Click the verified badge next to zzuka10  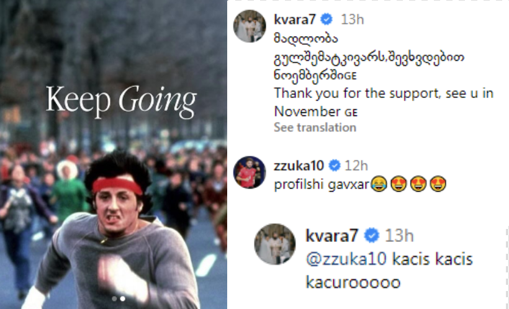pos(335,166)
